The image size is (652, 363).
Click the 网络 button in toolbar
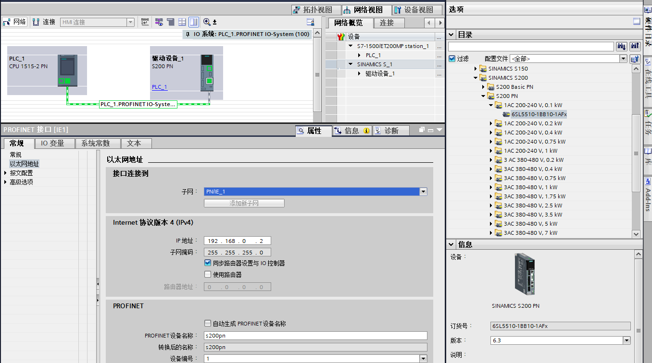pos(14,22)
